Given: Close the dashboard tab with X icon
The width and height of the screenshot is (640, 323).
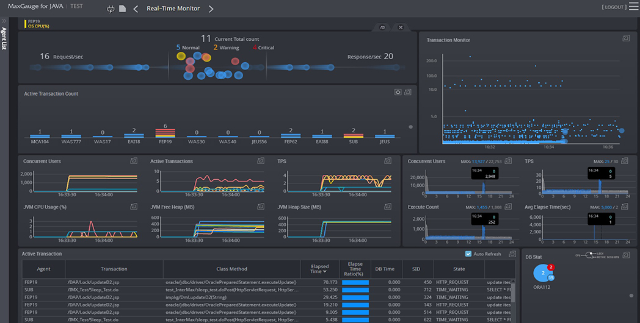Looking at the screenshot, I should click(x=401, y=27).
